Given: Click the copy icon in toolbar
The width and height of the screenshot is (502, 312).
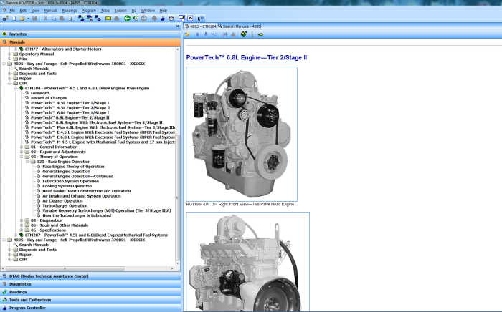Looking at the screenshot, I should [x=54, y=19].
